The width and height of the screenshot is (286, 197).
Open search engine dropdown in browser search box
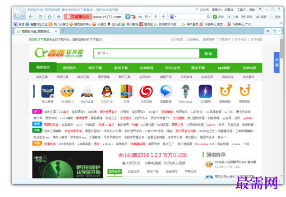173,17
